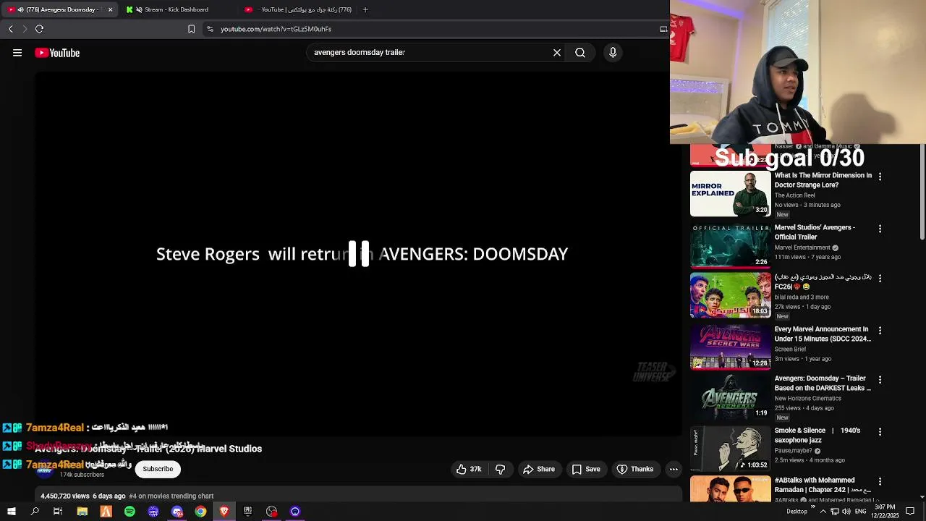Viewport: 926px width, 521px height.
Task: Open a new browser tab
Action: (x=365, y=9)
